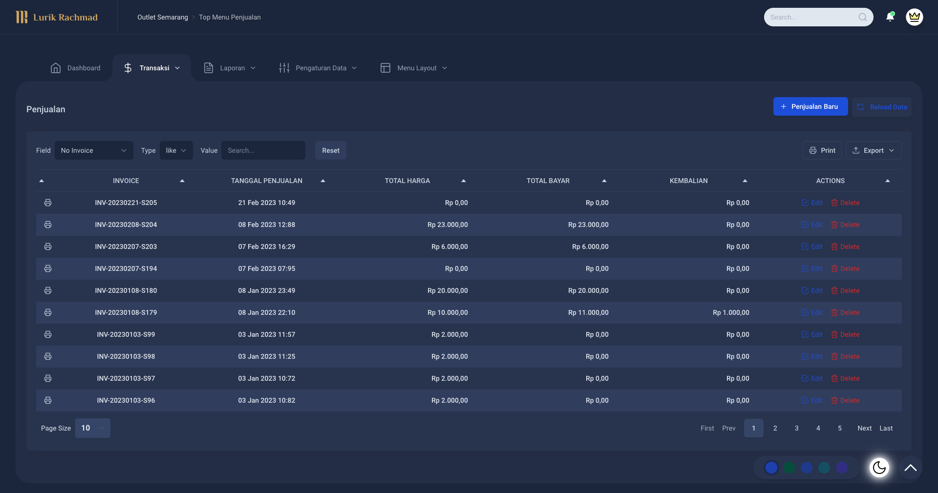Click the Export download icon
938x493 pixels.
pos(856,150)
